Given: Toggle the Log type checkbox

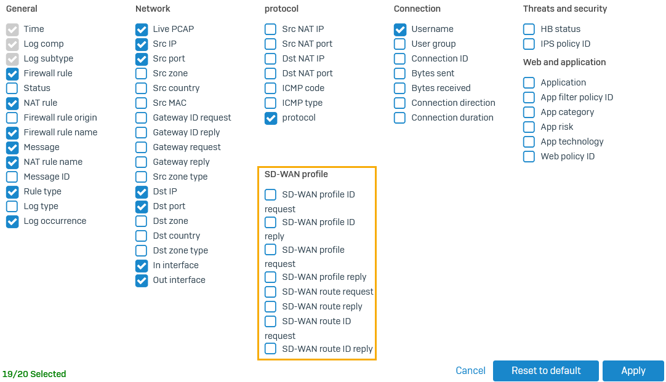Looking at the screenshot, I should tap(12, 206).
